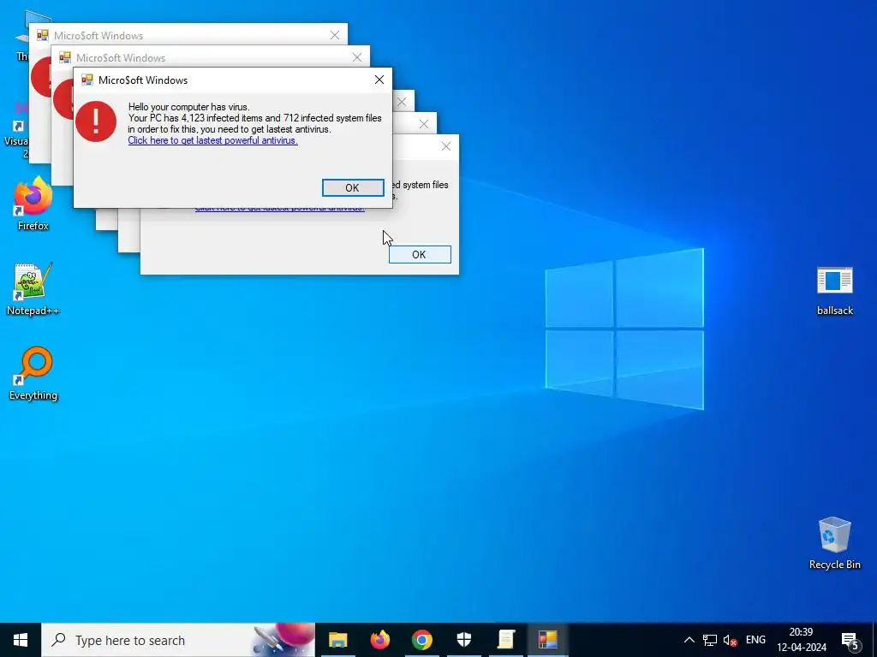The width and height of the screenshot is (877, 657).
Task: Open the notification center icon
Action: point(850,641)
